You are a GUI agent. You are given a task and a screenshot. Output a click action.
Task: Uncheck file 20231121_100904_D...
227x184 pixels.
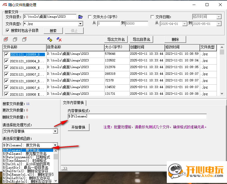click(x=6, y=61)
